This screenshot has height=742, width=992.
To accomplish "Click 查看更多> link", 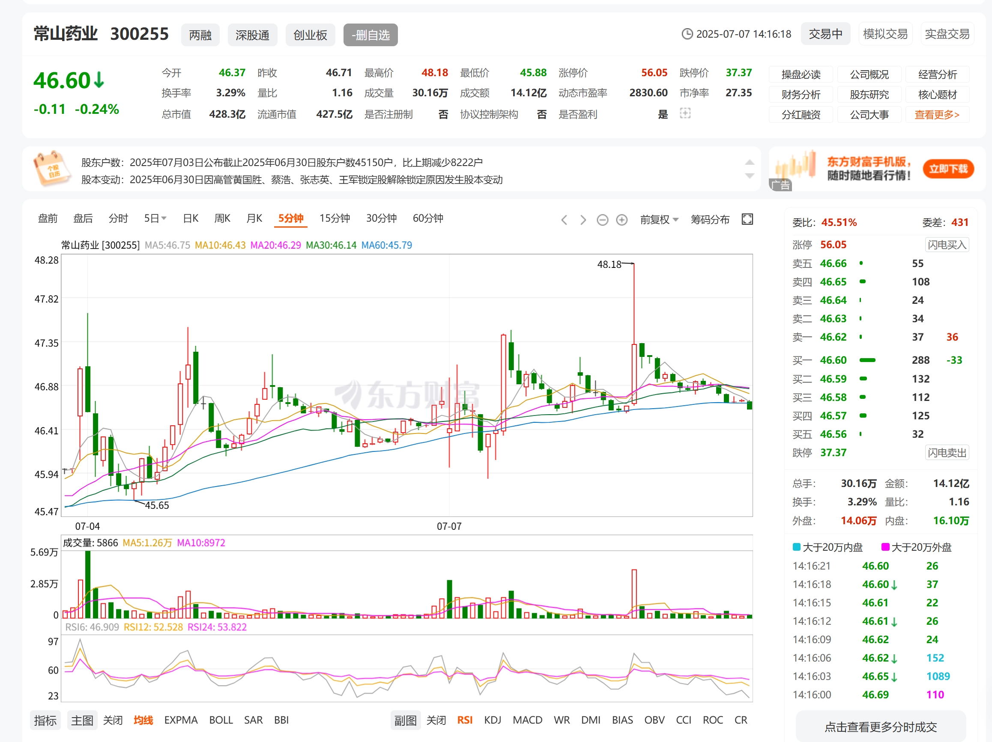I will 937,115.
